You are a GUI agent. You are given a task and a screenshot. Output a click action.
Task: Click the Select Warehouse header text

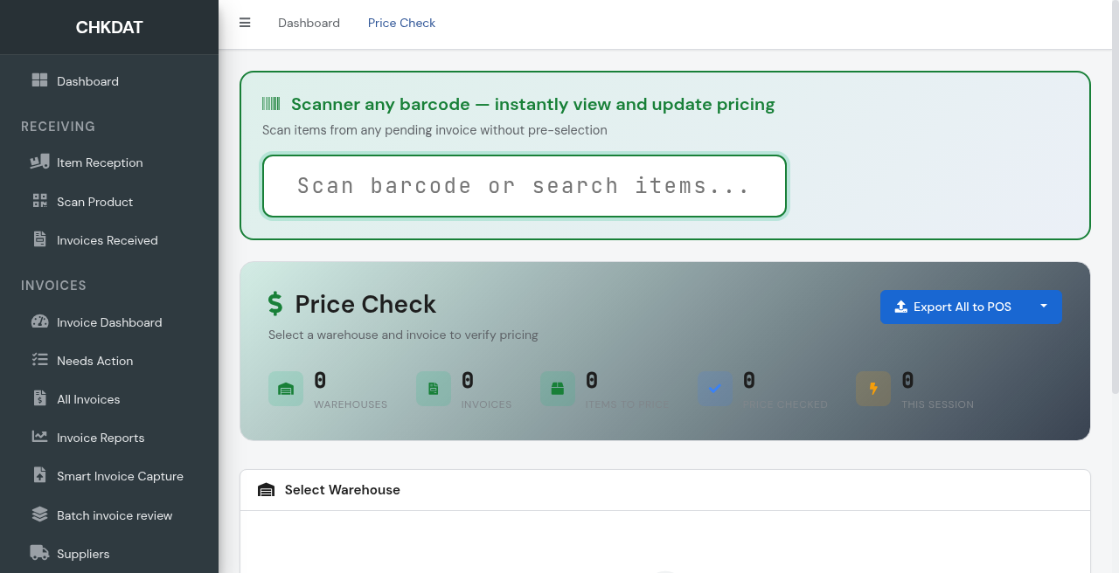(x=343, y=490)
